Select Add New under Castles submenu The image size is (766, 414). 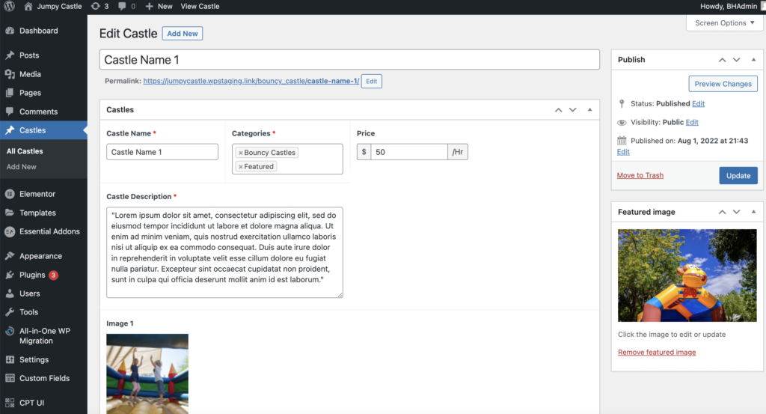tap(22, 167)
